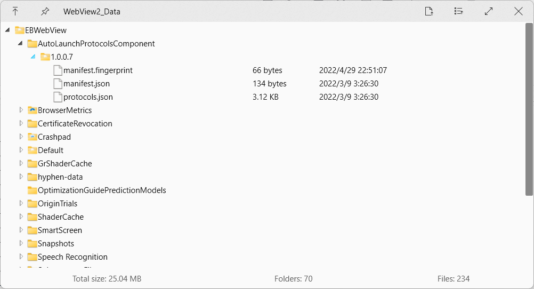Click the Crashpad folder icon
This screenshot has height=289, width=534.
[32, 137]
